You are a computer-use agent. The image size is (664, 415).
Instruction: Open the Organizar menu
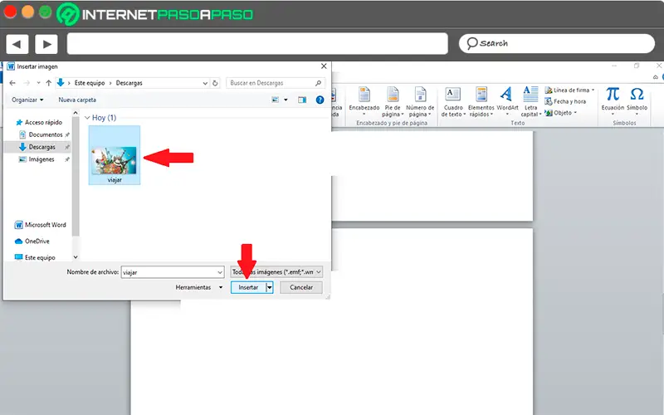pyautogui.click(x=27, y=100)
